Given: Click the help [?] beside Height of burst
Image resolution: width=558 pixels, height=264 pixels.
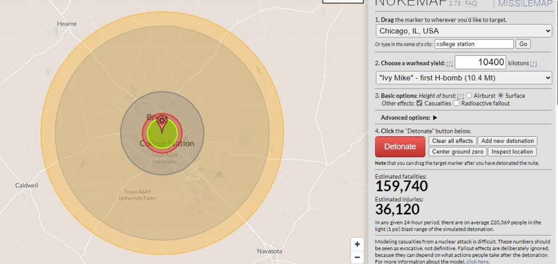Looking at the screenshot, I should click(x=460, y=96).
